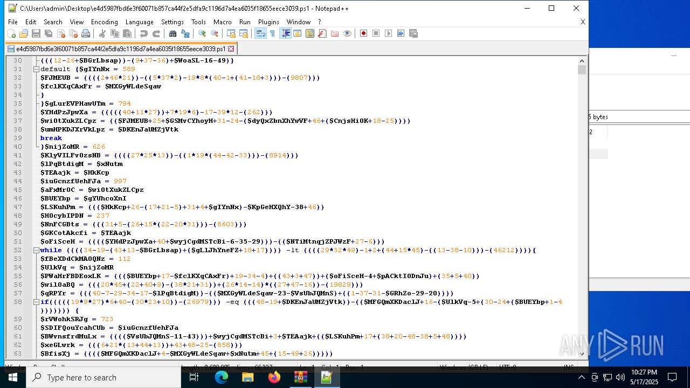Redo the action via toolbar
690x388 pixels.
pyautogui.click(x=156, y=33)
